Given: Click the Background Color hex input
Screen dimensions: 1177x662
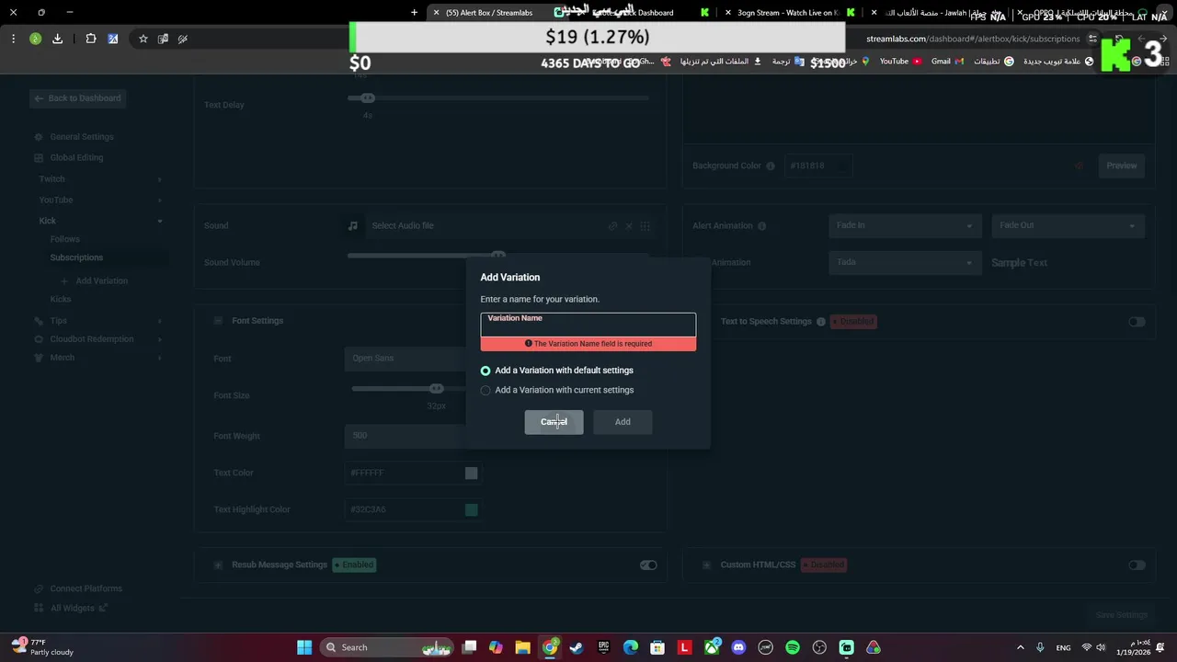Looking at the screenshot, I should click(818, 166).
